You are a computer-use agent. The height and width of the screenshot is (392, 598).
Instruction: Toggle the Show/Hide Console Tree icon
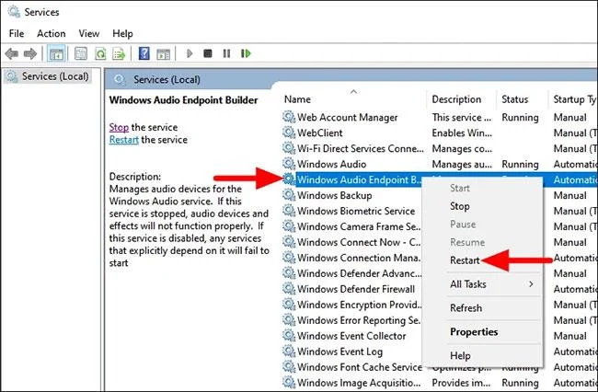click(x=56, y=53)
